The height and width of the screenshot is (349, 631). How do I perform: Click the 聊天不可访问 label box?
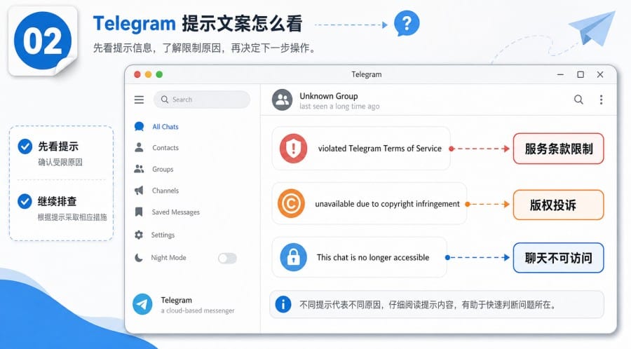click(559, 258)
